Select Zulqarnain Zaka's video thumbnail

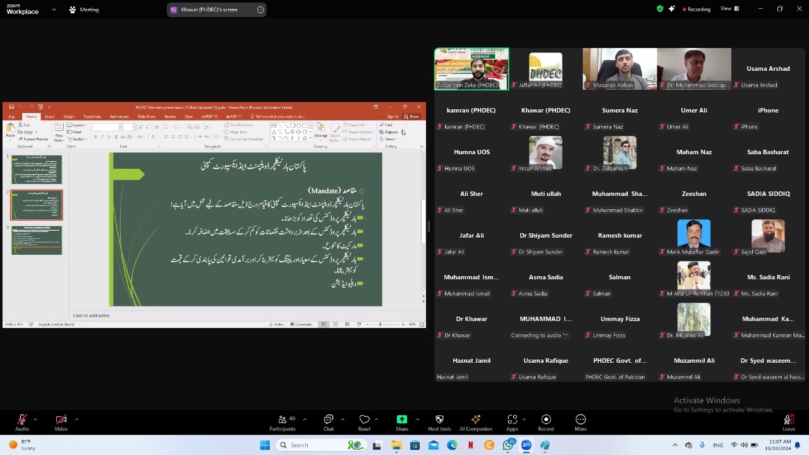click(x=471, y=69)
